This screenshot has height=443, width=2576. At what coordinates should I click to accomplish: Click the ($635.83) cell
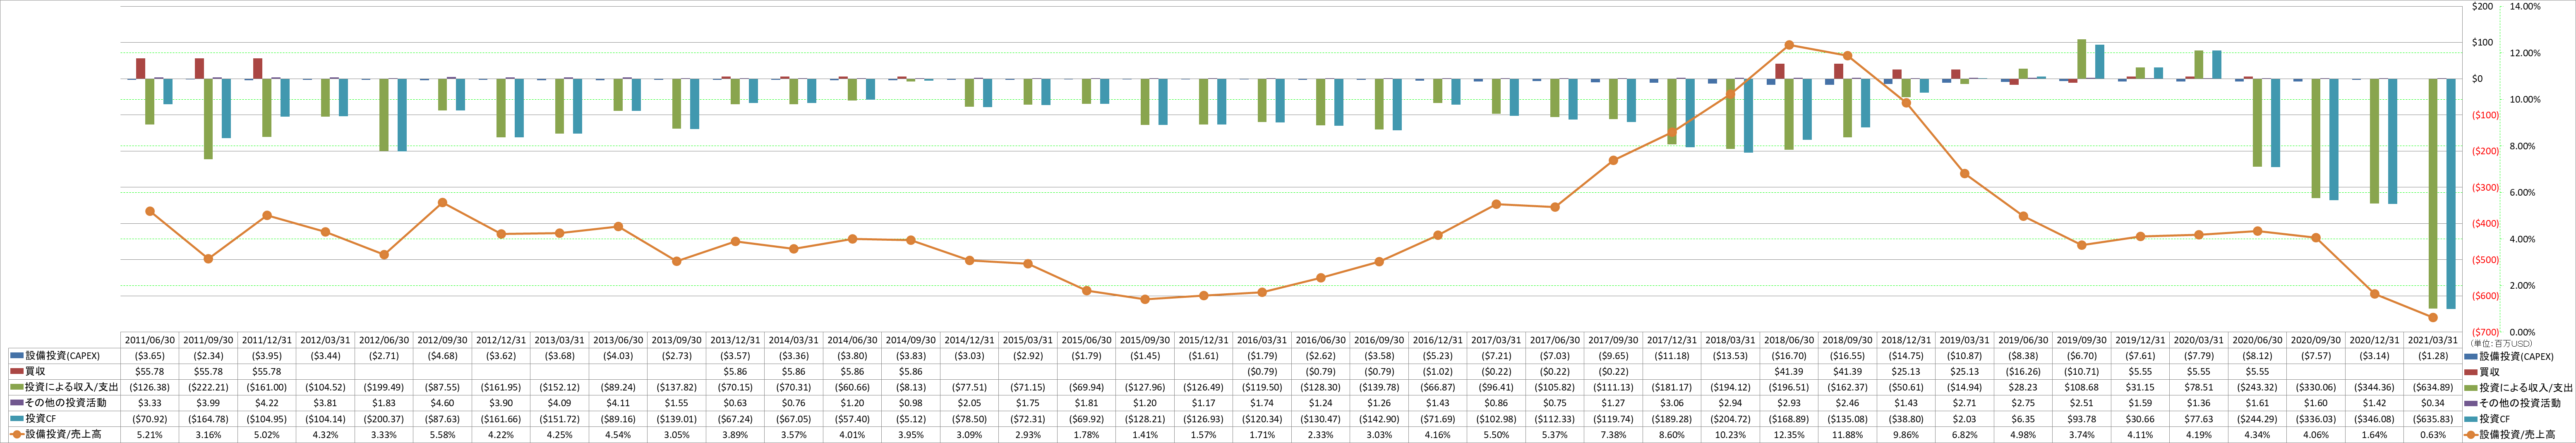tap(2433, 419)
